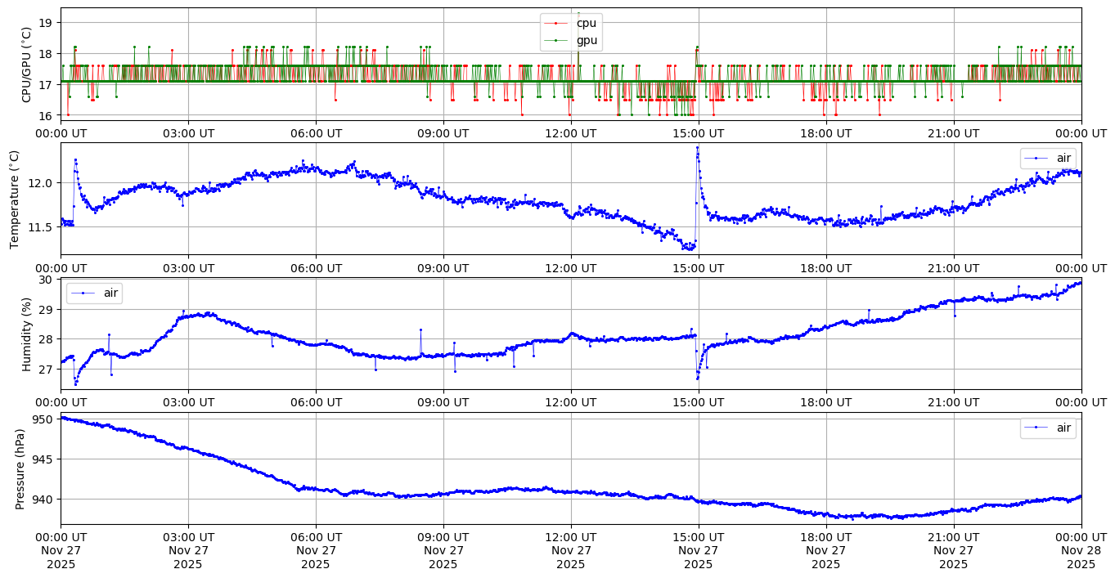This screenshot has width=1115, height=578.
Task: Click the humidity dip near 15:00 UT
Action: (697, 379)
